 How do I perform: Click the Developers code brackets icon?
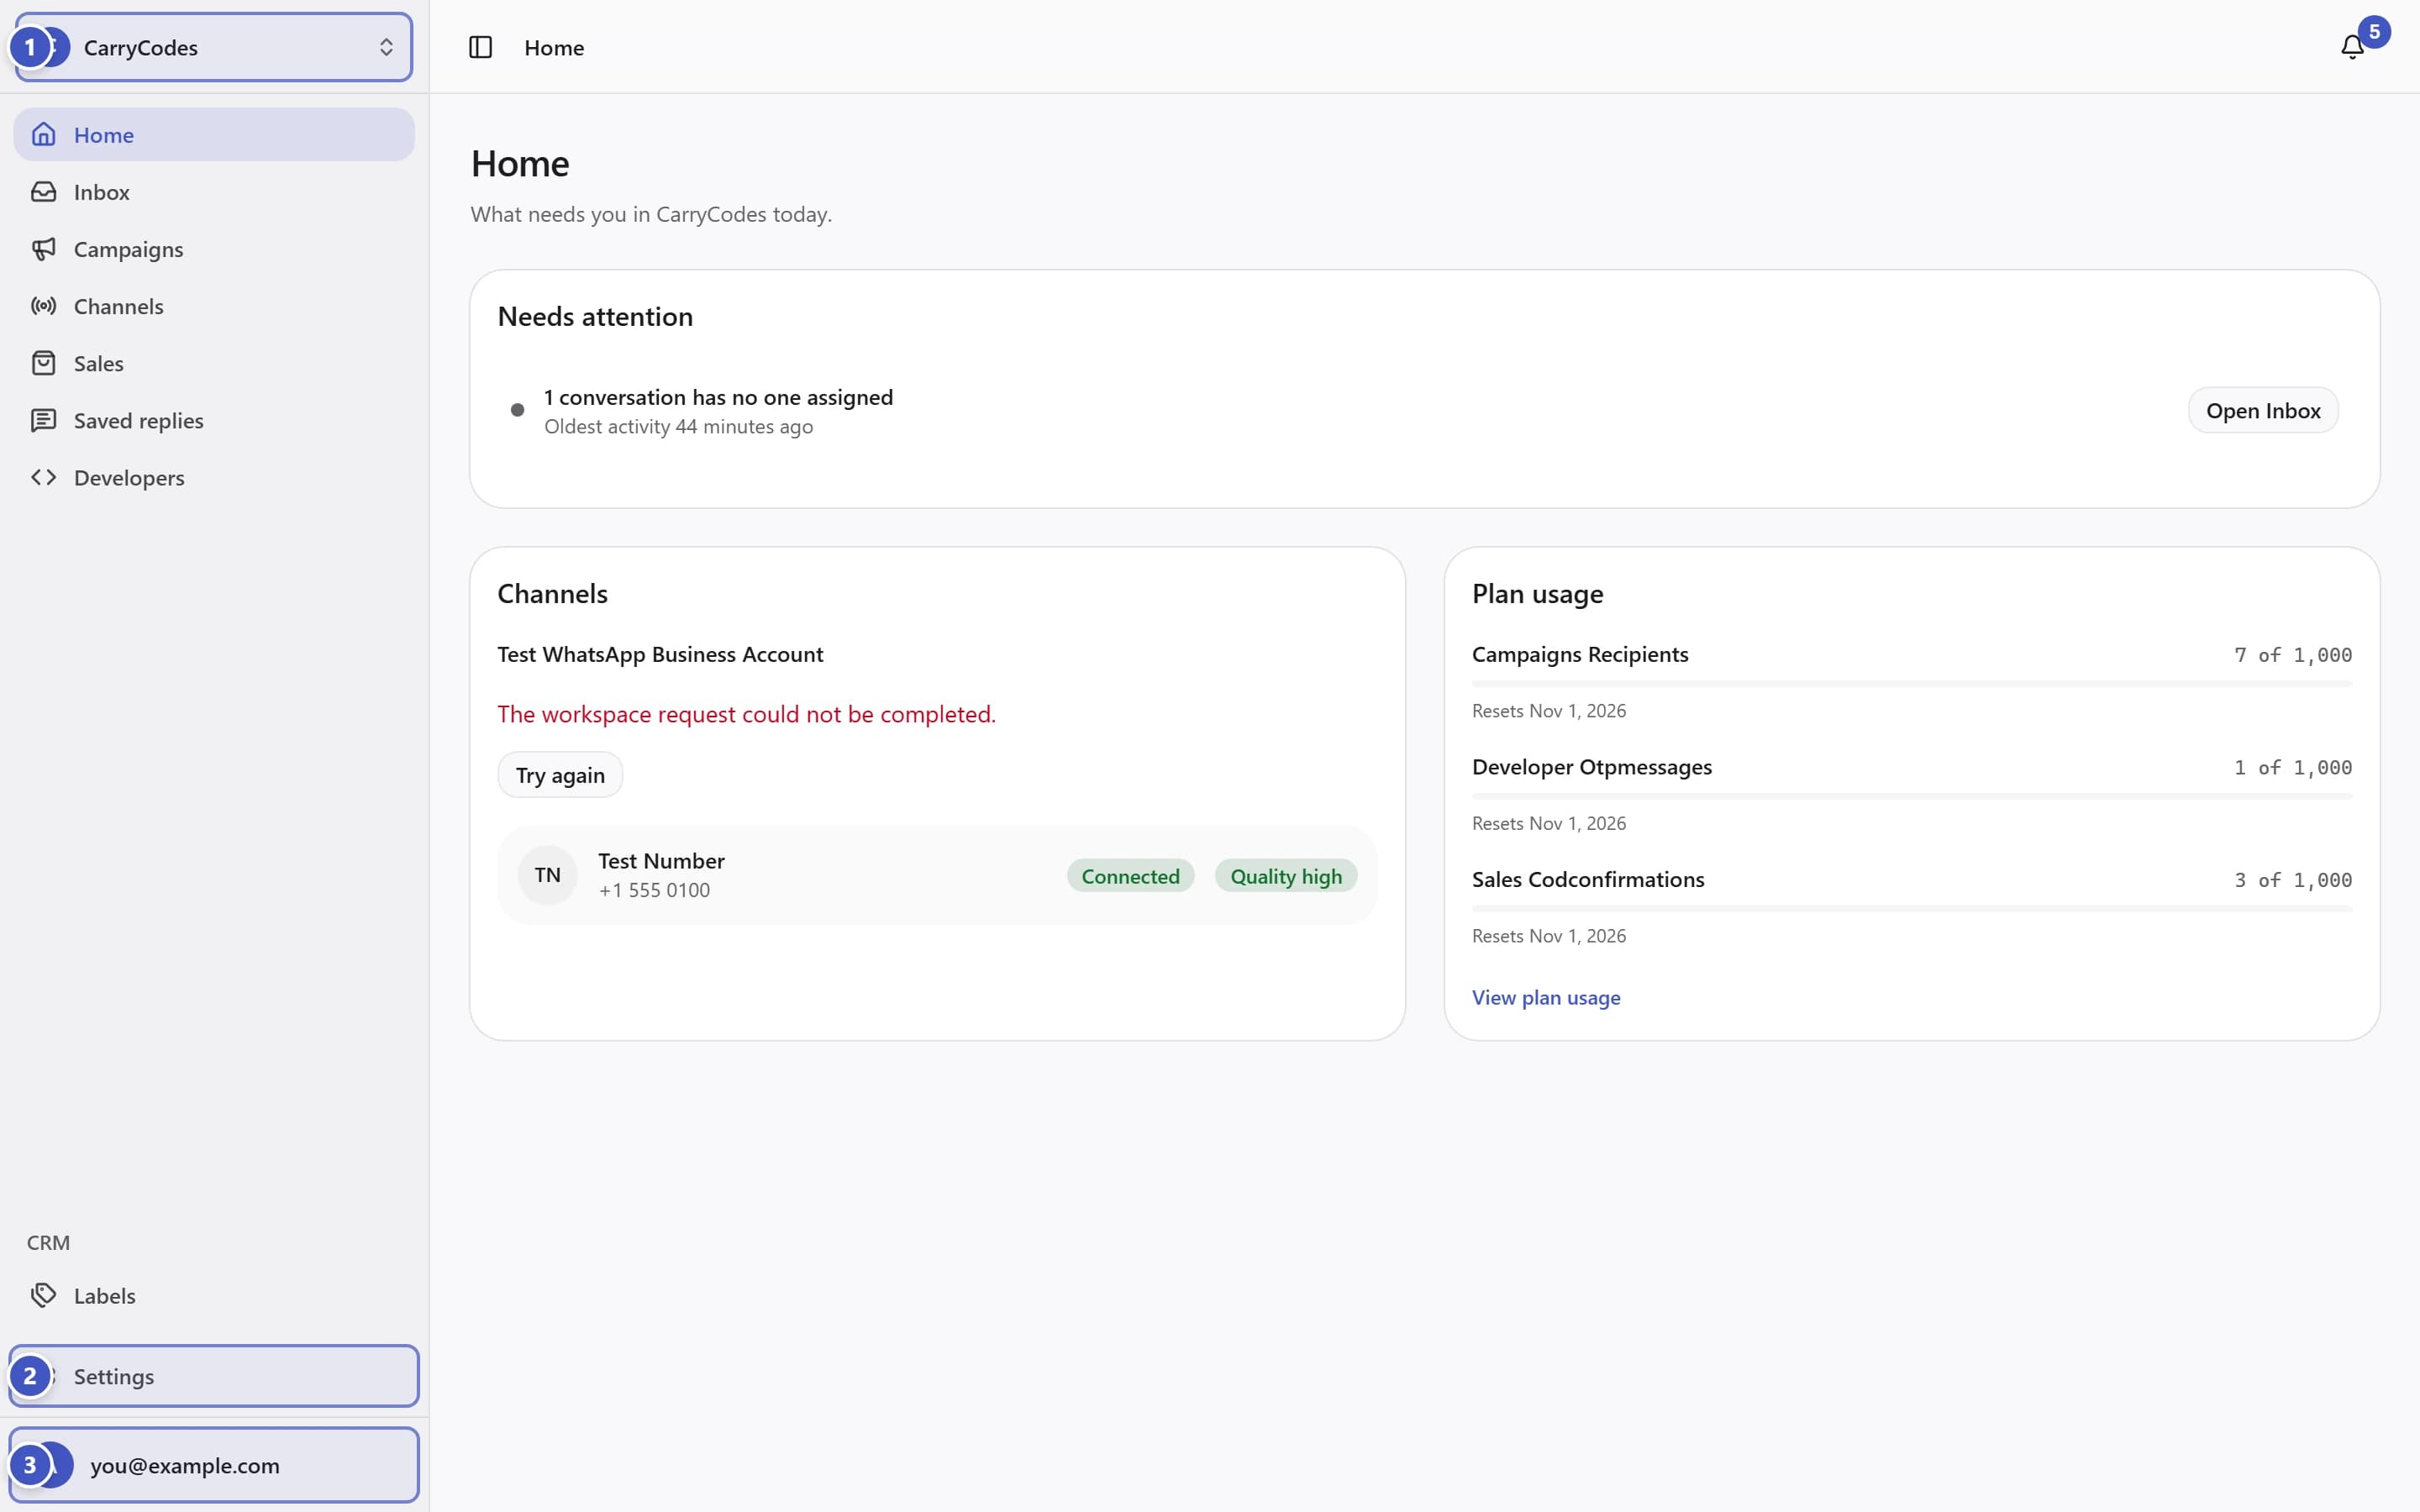[43, 477]
